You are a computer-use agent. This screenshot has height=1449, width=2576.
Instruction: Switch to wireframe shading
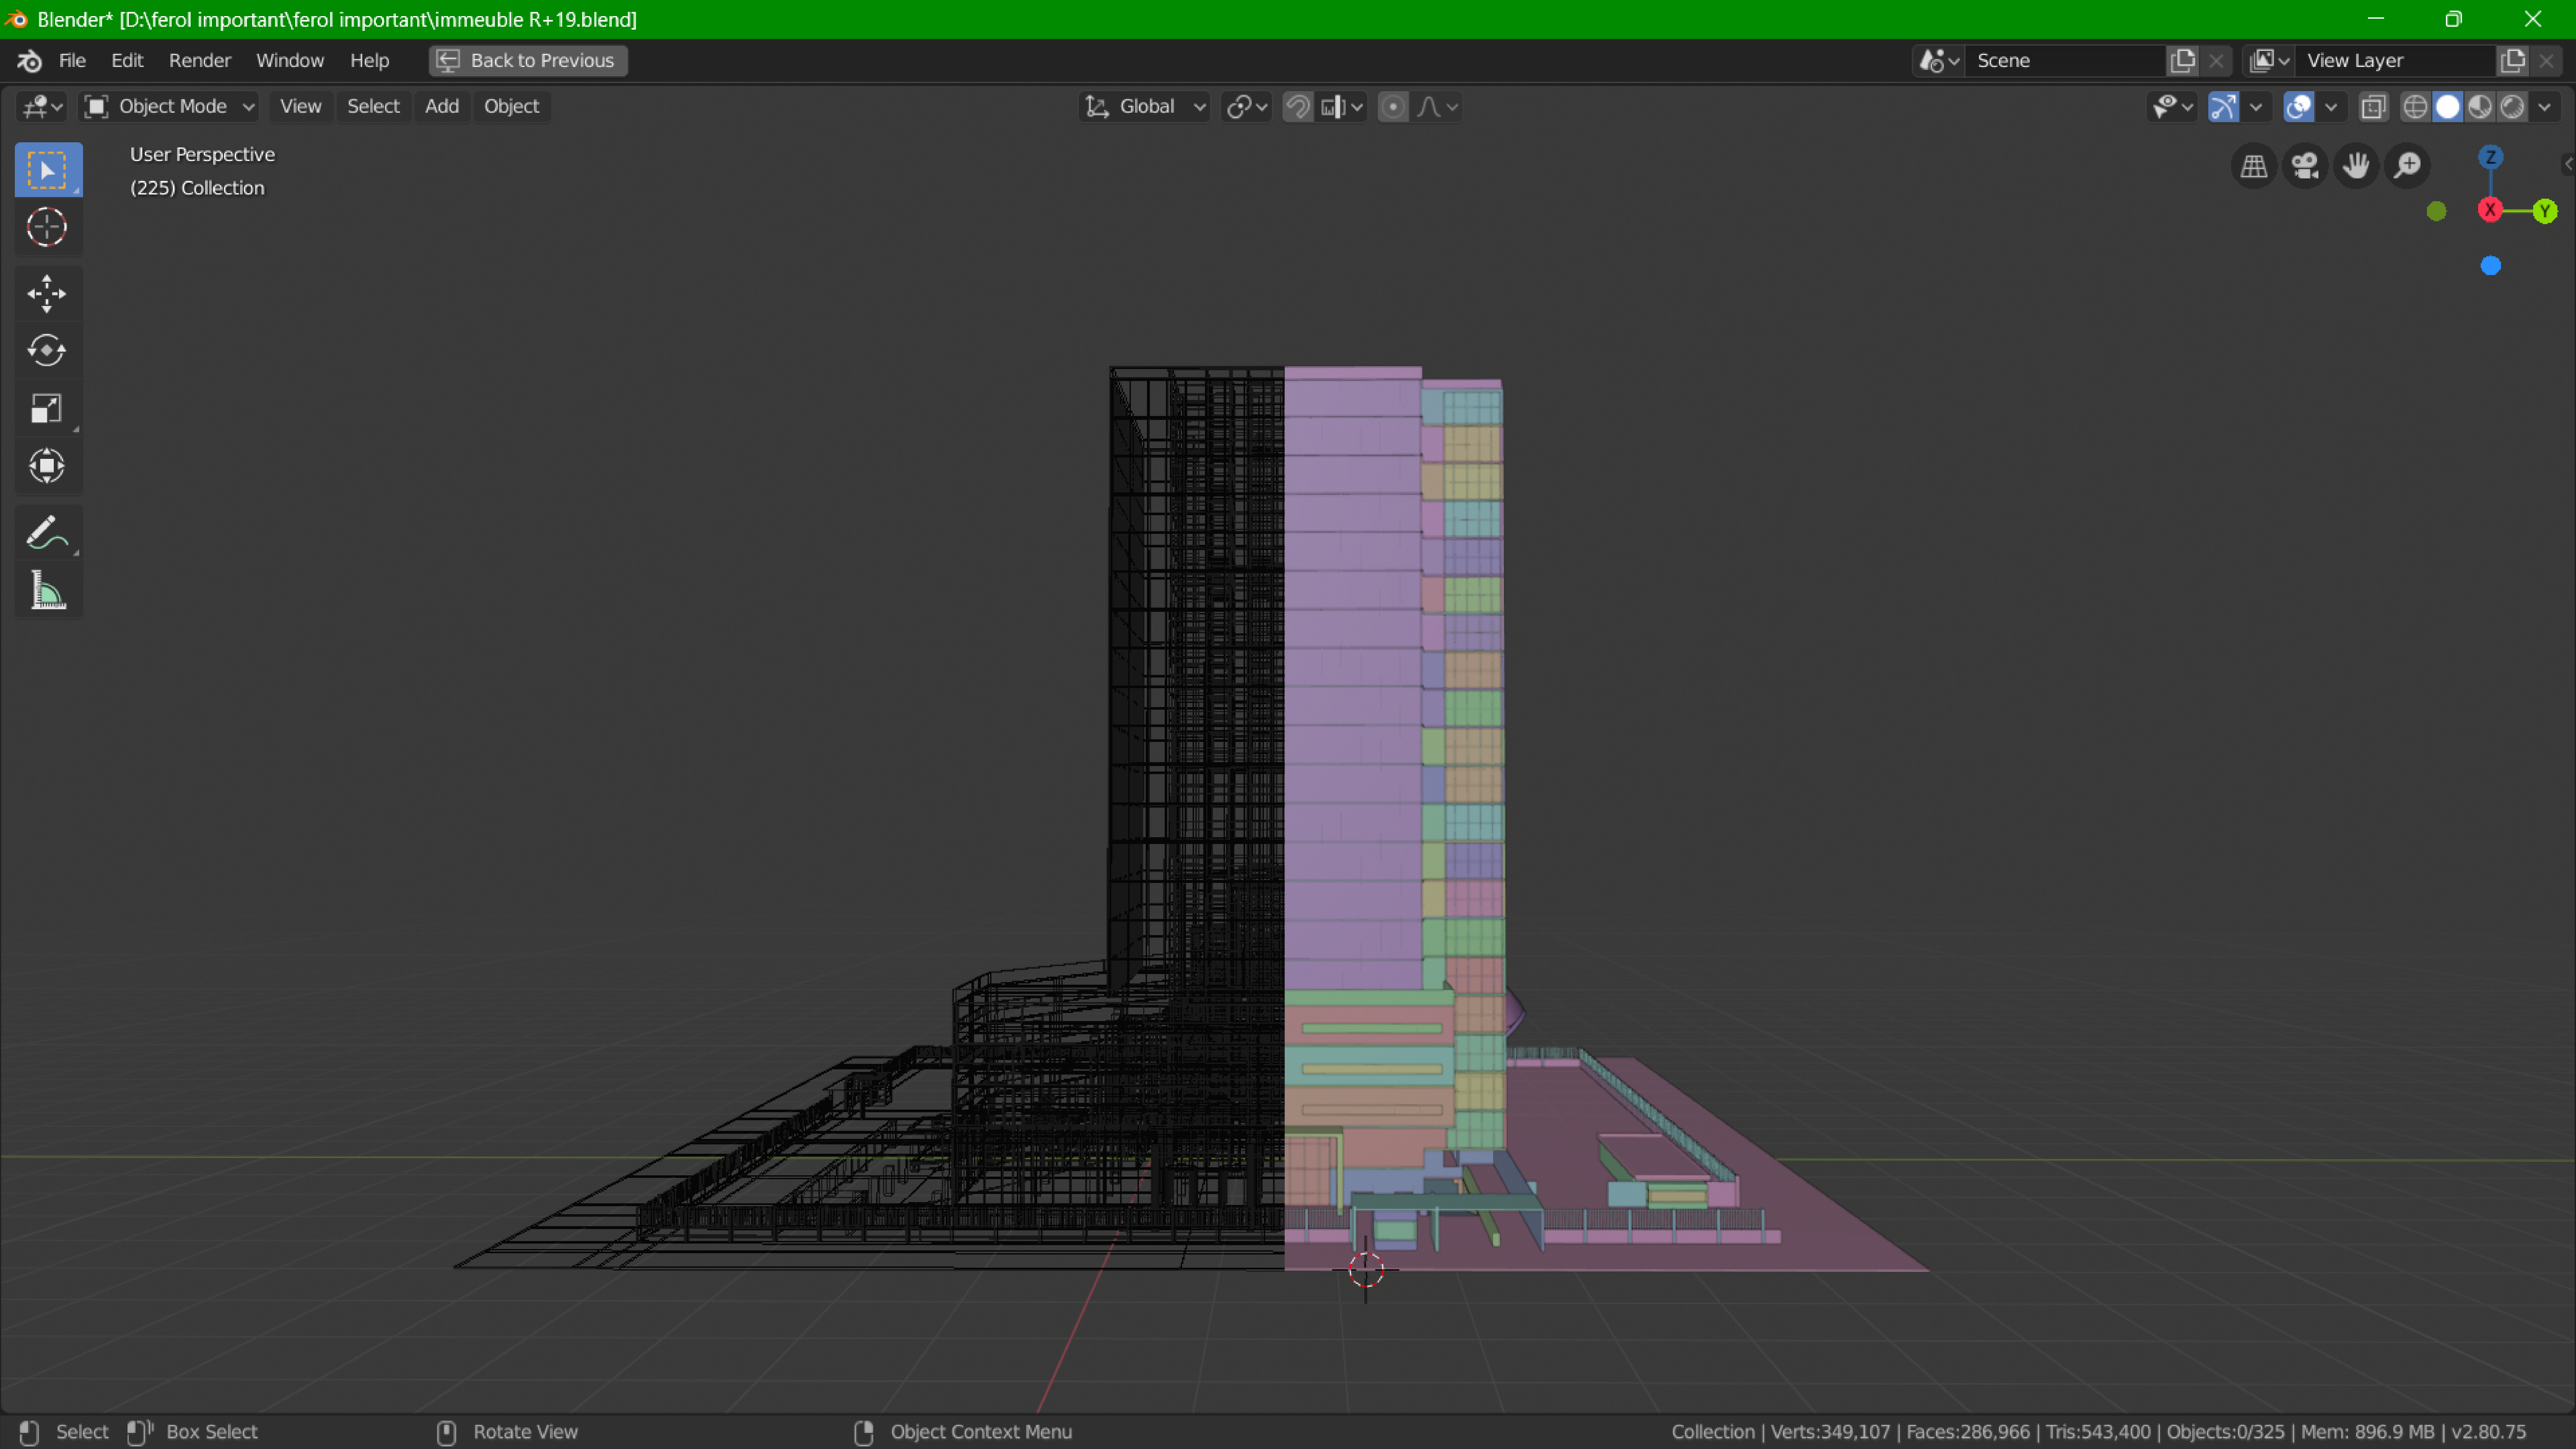point(2415,107)
